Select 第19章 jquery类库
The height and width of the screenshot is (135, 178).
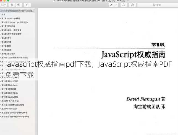[x=10, y=97]
